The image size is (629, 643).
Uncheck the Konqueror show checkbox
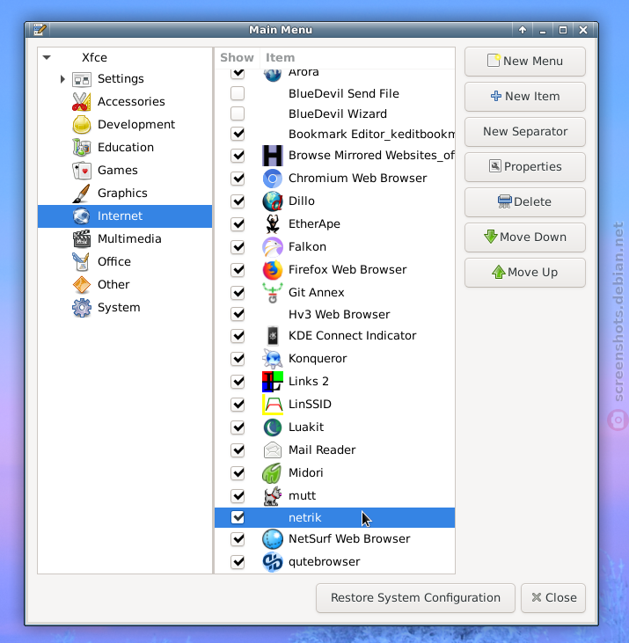pos(238,359)
